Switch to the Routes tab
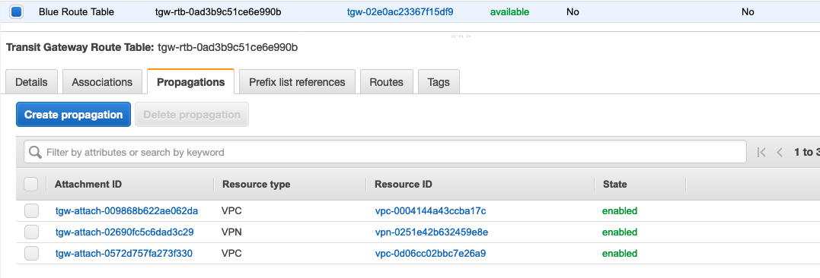The height and width of the screenshot is (278, 820). 386,82
